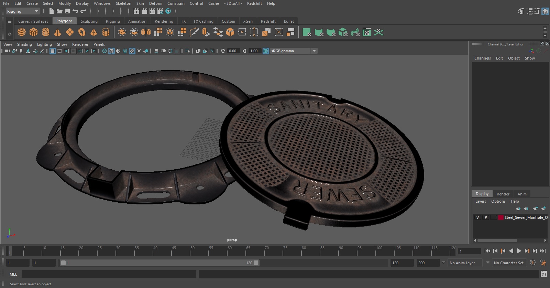Screen dimensions: 550x288
Task: Open the shelf tab switcher menu icon
Action: (x=10, y=22)
